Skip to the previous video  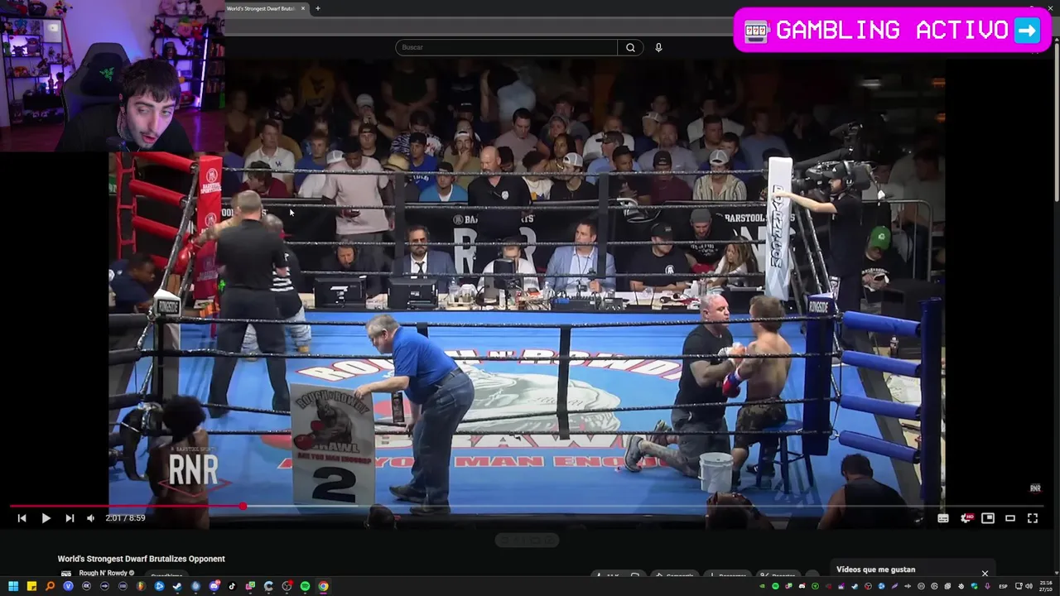click(22, 518)
